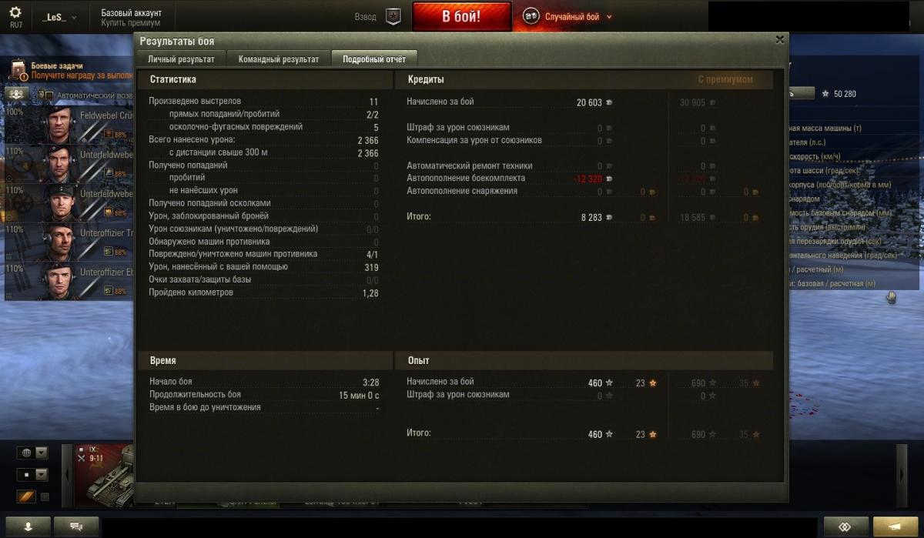
Task: Open the contacts button in bottom bar
Action: point(28,526)
